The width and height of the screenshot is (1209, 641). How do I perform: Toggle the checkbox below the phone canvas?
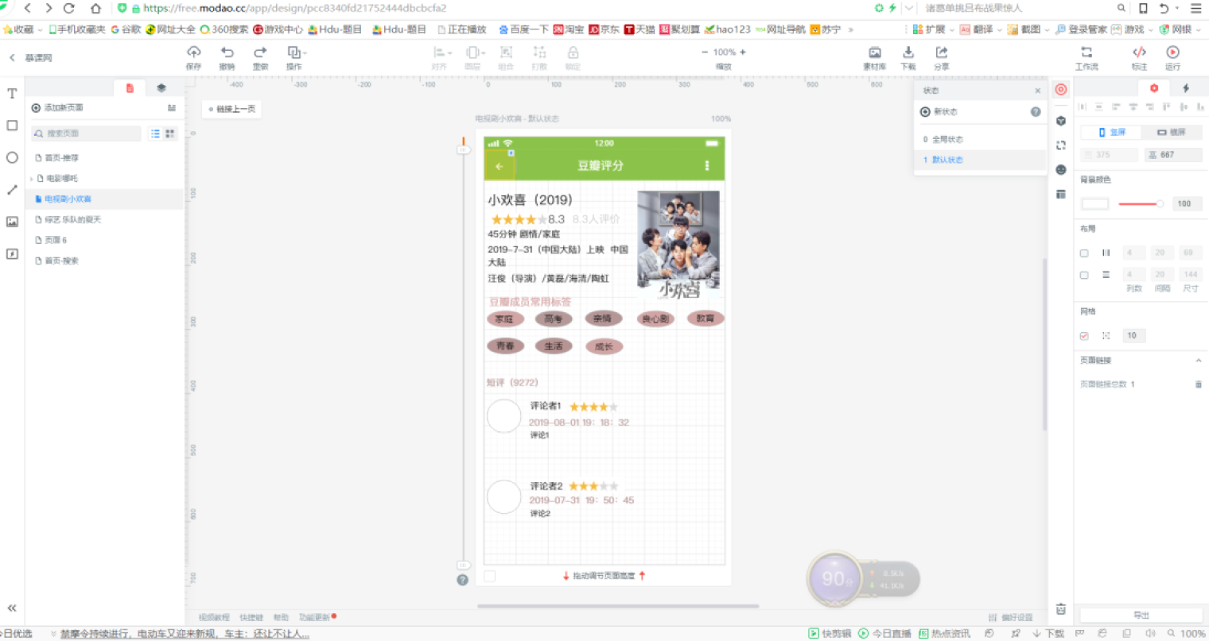(490, 576)
